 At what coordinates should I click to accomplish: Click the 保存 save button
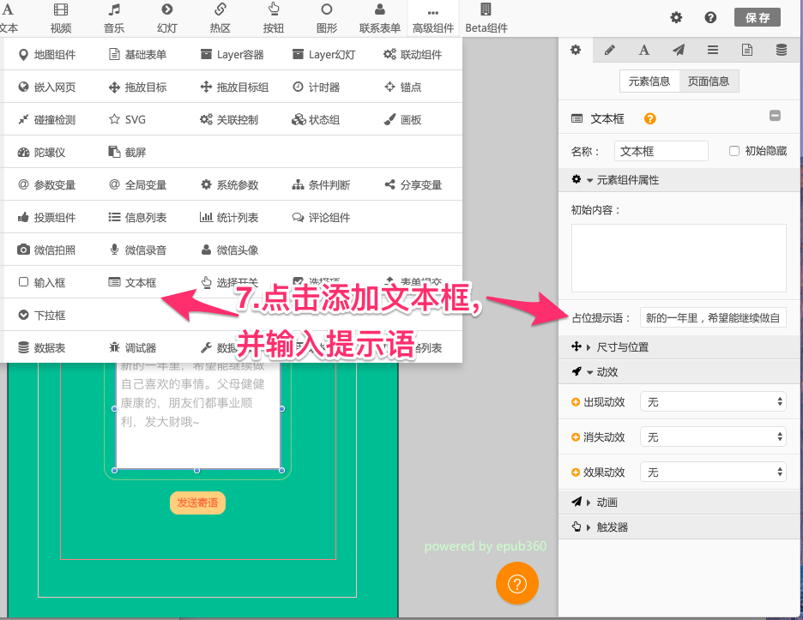tap(758, 17)
